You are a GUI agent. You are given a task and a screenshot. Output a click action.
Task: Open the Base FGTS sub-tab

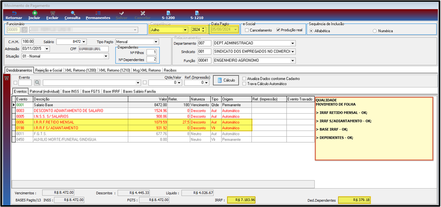click(91, 91)
